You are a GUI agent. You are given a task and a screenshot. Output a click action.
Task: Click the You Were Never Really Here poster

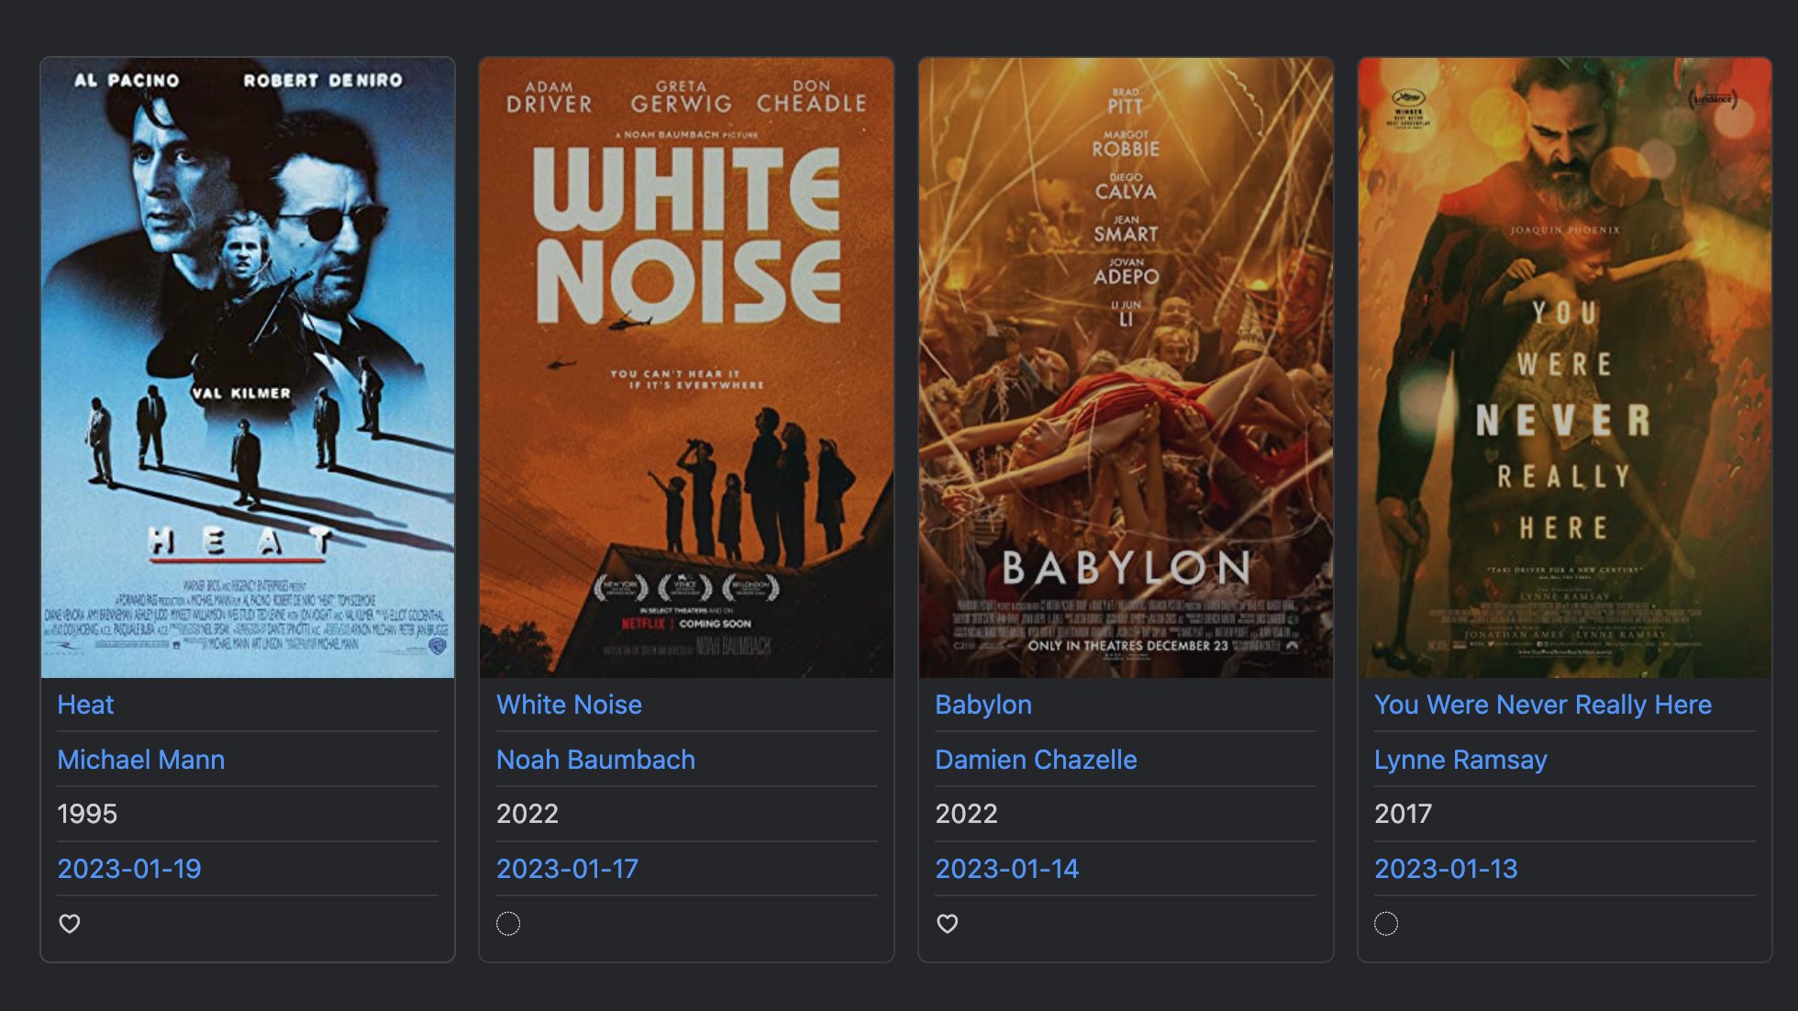[x=1565, y=368]
